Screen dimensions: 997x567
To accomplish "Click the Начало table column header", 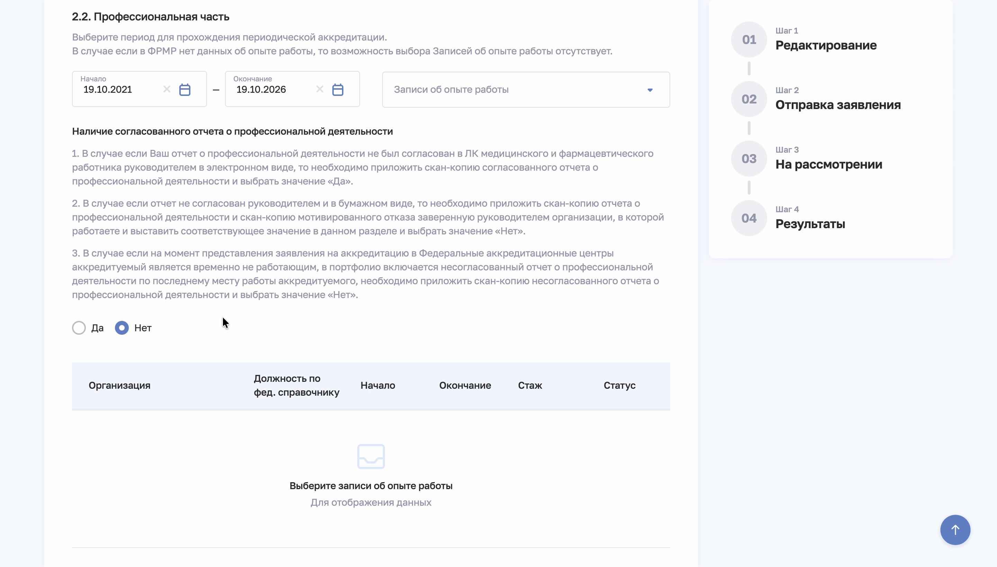I will click(378, 386).
